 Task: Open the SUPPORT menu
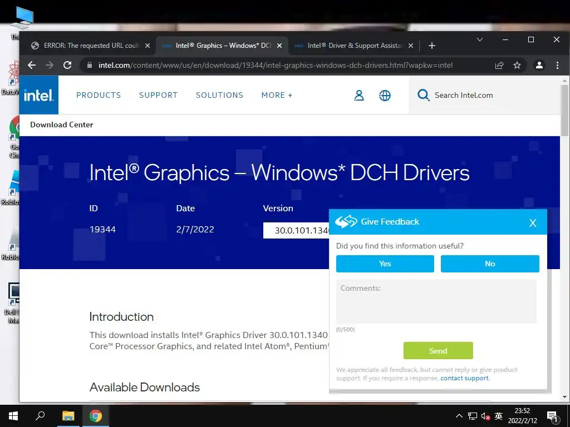[158, 95]
